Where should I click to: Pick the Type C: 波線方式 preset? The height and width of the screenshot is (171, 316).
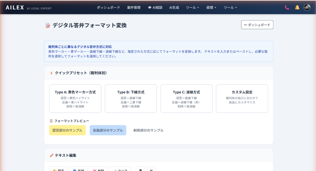click(186, 98)
